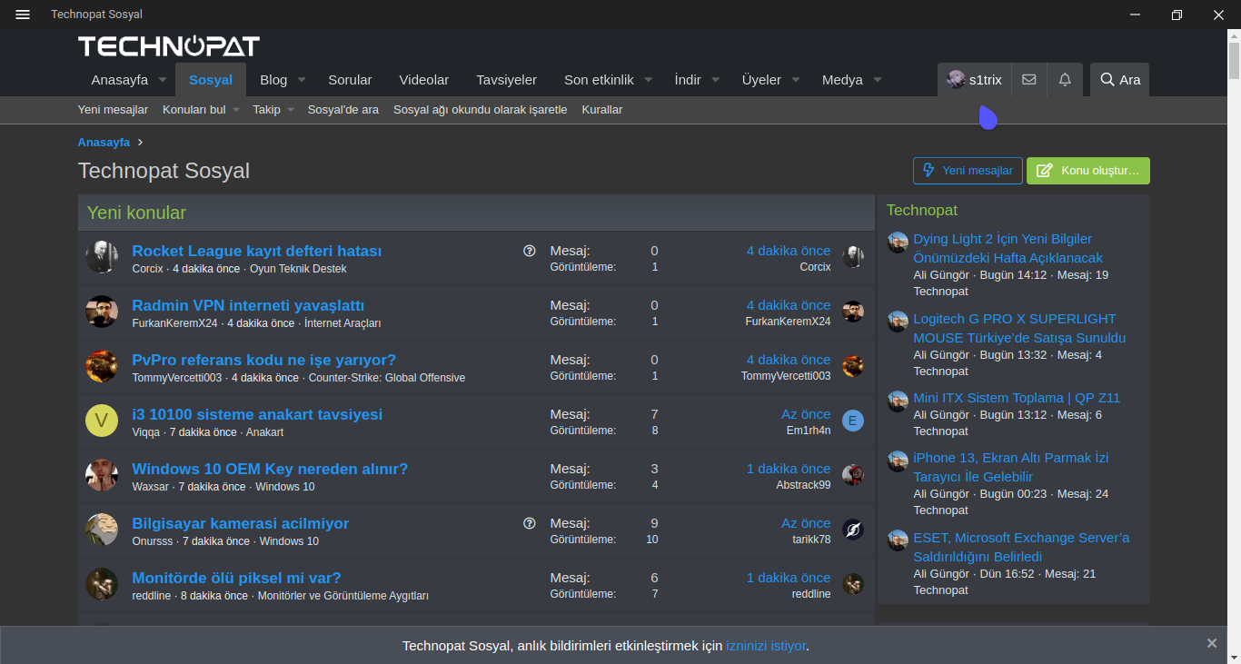Click Ali Güngör avatar beside ESET article
The image size is (1241, 664).
click(x=898, y=540)
